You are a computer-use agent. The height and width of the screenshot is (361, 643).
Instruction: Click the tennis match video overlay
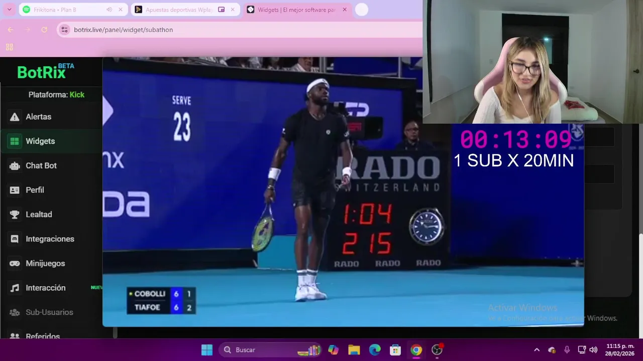(x=343, y=192)
